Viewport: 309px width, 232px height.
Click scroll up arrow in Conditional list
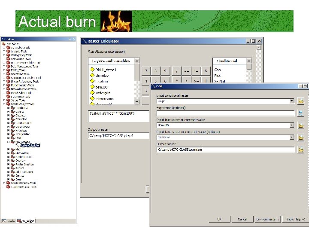point(249,61)
